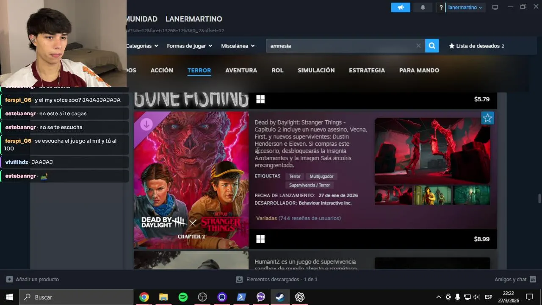Image resolution: width=542 pixels, height=305 pixels.
Task: Select the SIMULACIÓN genre tab
Action: point(316,70)
